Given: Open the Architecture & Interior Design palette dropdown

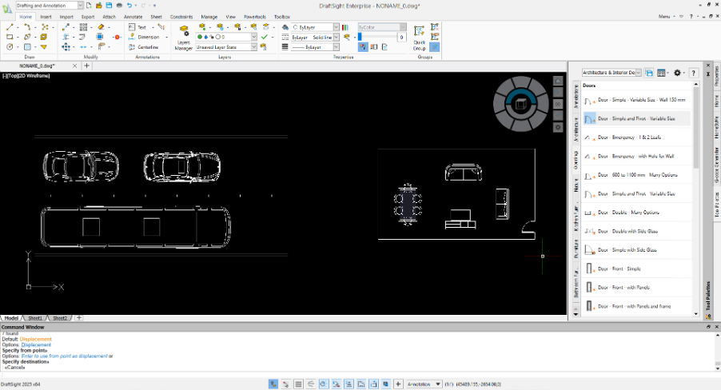Looking at the screenshot, I should click(638, 73).
